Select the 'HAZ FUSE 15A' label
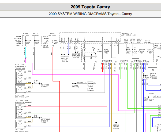The width and height of the screenshot is (161, 132). coord(56,42)
